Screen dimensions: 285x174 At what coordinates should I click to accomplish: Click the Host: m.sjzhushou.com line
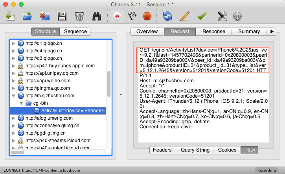pyautogui.click(x=167, y=81)
